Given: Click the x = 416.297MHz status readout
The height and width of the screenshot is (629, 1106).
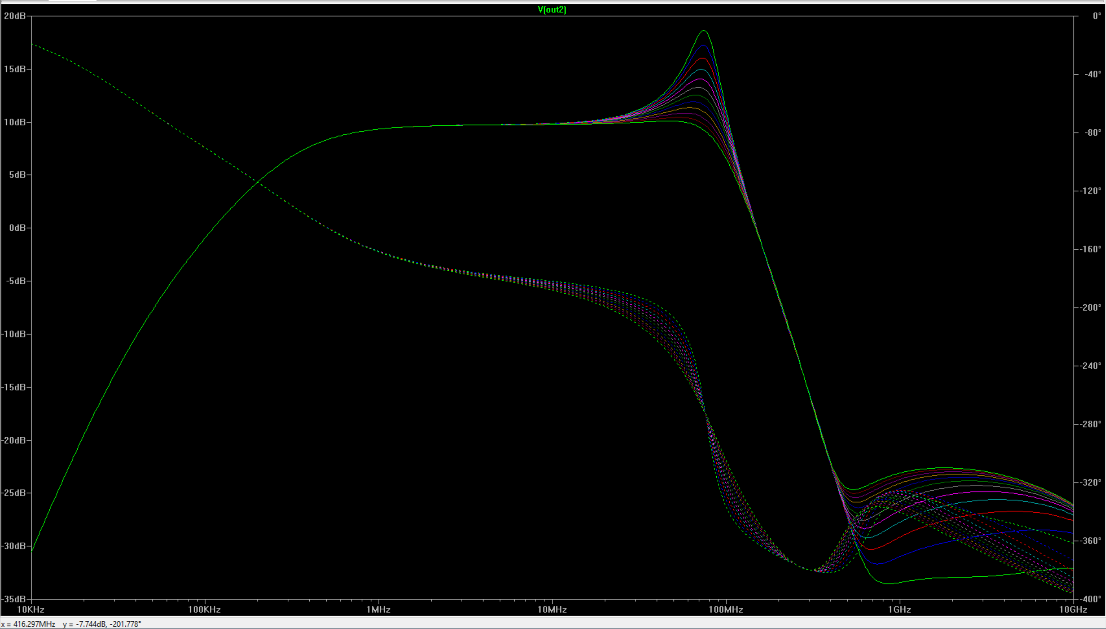Looking at the screenshot, I should 28,624.
